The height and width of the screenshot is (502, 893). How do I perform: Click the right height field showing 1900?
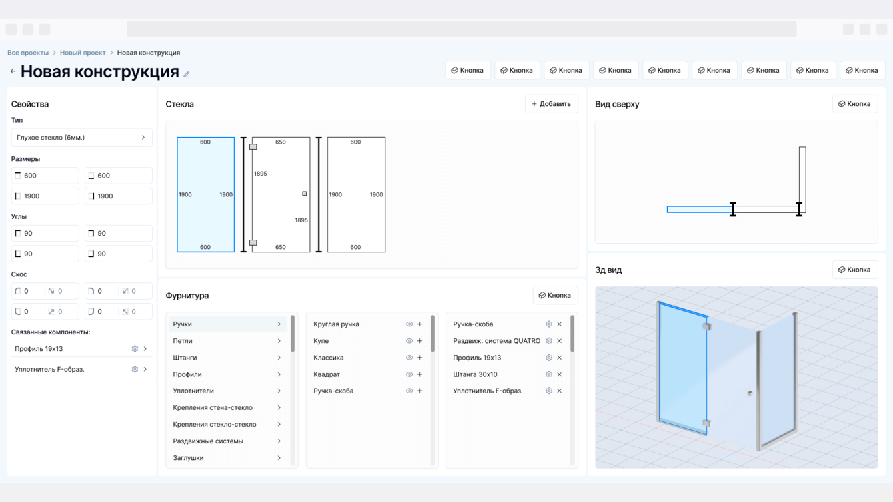tap(119, 196)
